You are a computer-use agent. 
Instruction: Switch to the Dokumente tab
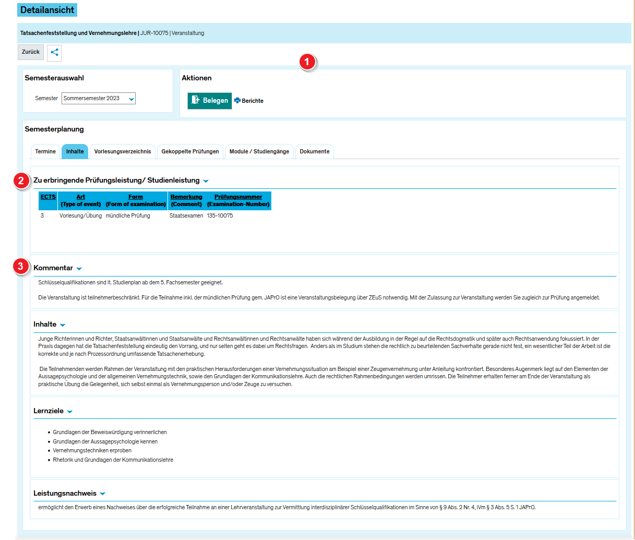click(315, 152)
